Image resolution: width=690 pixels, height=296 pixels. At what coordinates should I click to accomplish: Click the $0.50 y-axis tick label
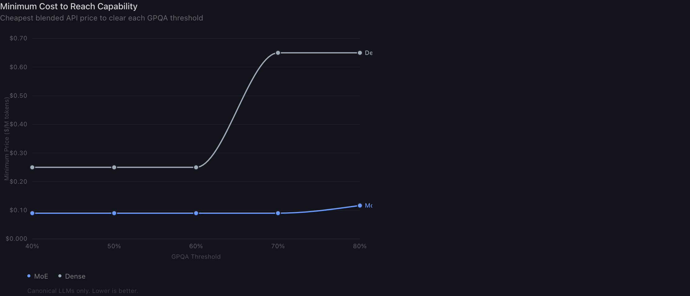[18, 96]
